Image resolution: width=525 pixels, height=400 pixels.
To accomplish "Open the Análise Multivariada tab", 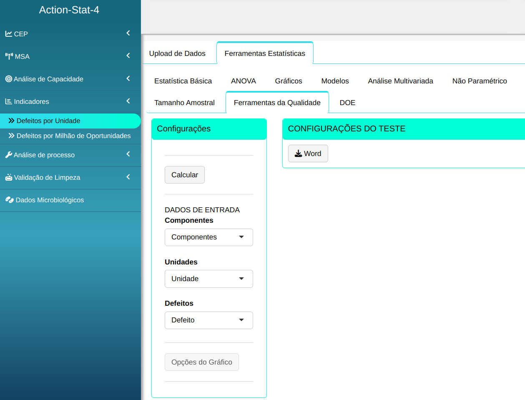I will [400, 81].
